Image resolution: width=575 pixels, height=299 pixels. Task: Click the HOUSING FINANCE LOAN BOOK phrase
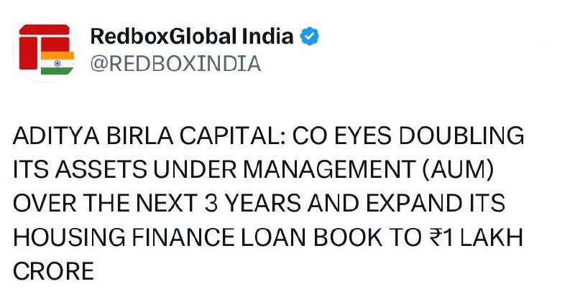196,237
